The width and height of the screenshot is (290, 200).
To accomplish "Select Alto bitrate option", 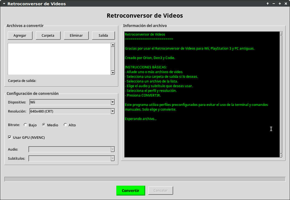I will click(65, 125).
